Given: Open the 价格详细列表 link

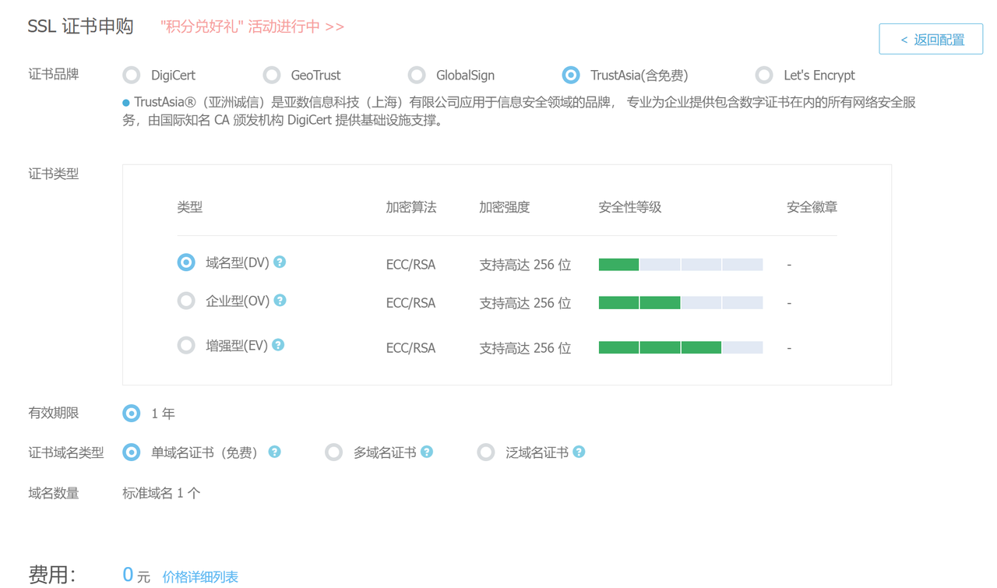Looking at the screenshot, I should click(x=200, y=577).
